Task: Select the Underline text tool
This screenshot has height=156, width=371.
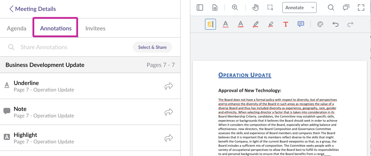Action: click(x=226, y=24)
